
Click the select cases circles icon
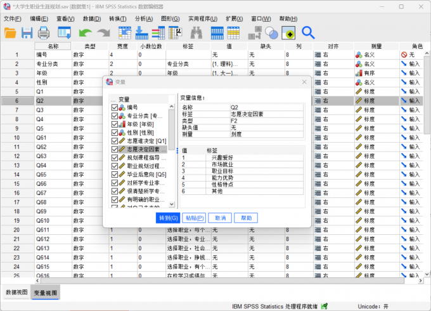[x=271, y=33]
